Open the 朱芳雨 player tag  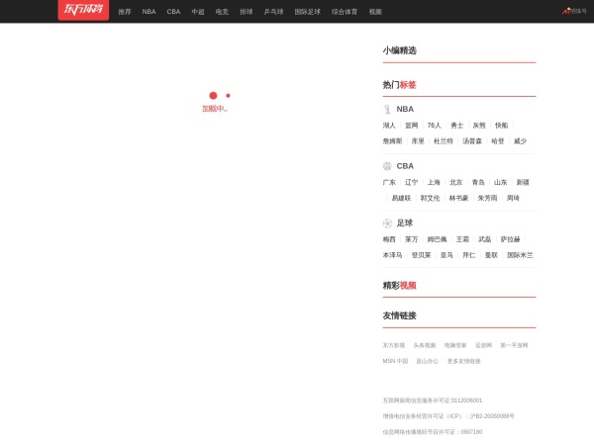(x=487, y=199)
